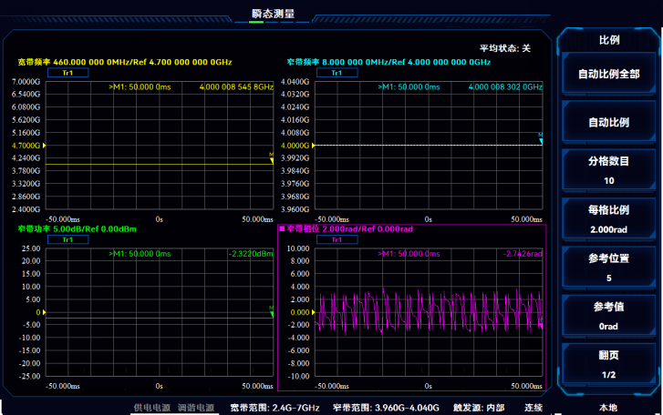Click phase plot reference arrow at 0.000

point(313,312)
